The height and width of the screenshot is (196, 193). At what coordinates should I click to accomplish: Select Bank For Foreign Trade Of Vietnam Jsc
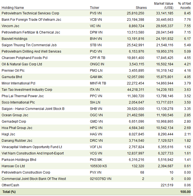point(31,20)
